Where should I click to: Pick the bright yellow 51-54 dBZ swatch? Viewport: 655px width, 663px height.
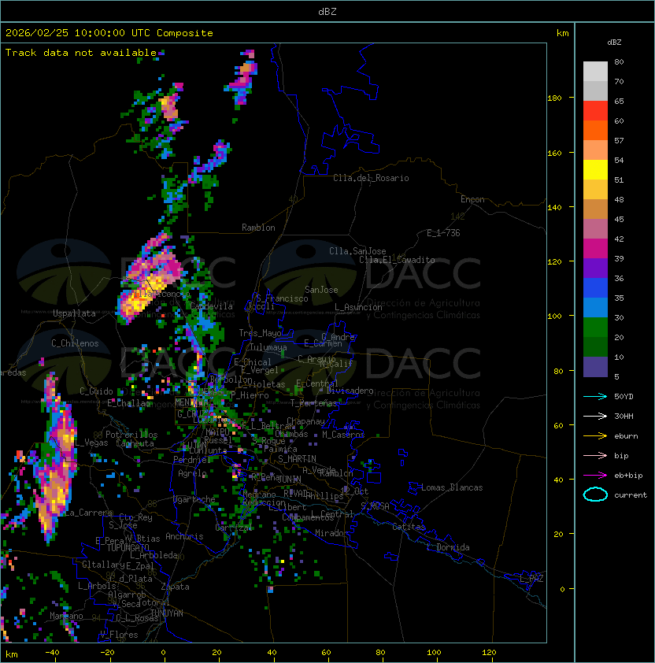(595, 170)
